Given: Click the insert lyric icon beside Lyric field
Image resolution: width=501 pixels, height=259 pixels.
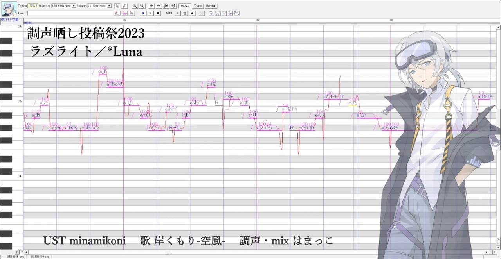Looking at the screenshot, I should [117, 13].
